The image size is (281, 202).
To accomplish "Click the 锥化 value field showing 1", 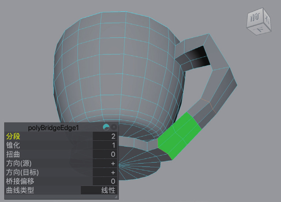I will [x=105, y=145].
